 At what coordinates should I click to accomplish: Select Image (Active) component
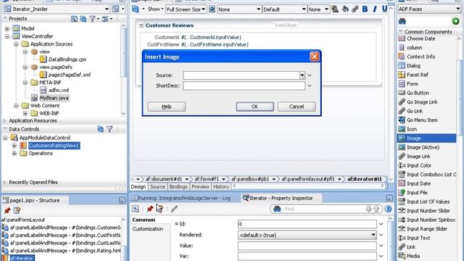tap(423, 147)
